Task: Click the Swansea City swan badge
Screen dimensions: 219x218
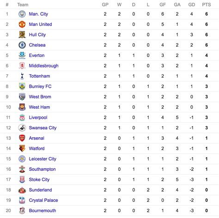Action: pyautogui.click(x=22, y=128)
